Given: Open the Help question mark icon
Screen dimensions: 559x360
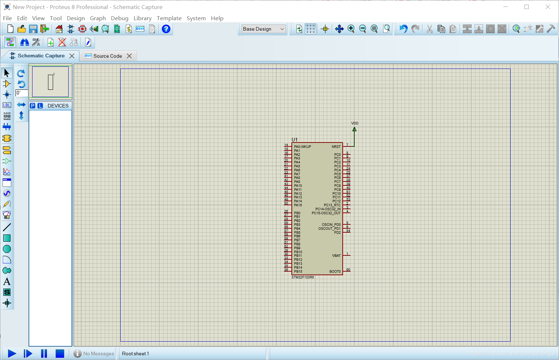Looking at the screenshot, I should [166, 29].
